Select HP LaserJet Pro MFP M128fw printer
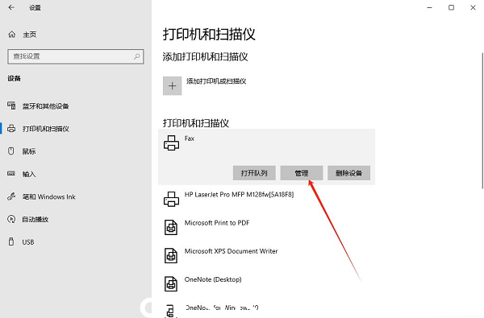The width and height of the screenshot is (484, 318). click(x=240, y=195)
